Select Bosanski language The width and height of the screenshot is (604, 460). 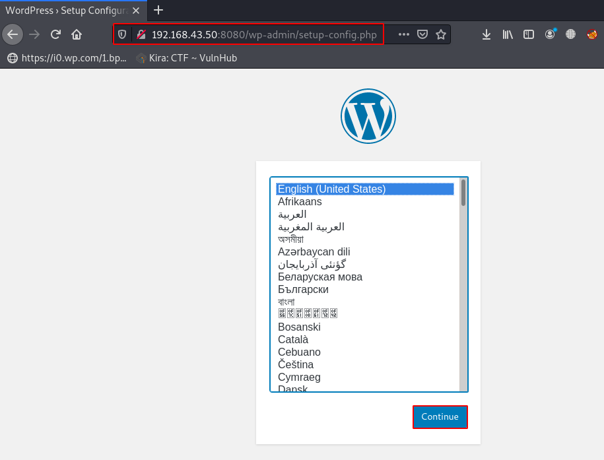pyautogui.click(x=365, y=327)
